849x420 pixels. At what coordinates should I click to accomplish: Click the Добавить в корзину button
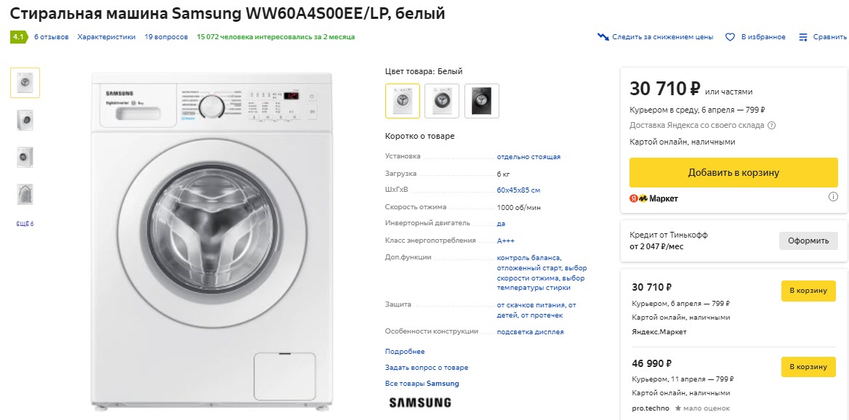pyautogui.click(x=733, y=172)
